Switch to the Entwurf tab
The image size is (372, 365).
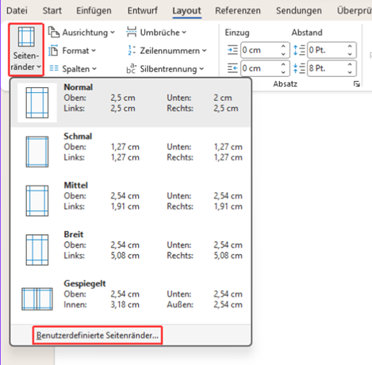[x=142, y=10]
